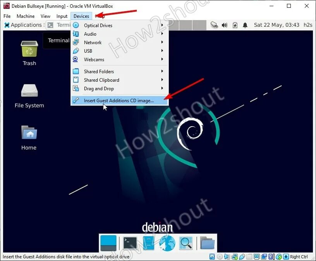The width and height of the screenshot is (316, 261).
Task: Click the hard disk activity status icon
Action: [212, 257]
